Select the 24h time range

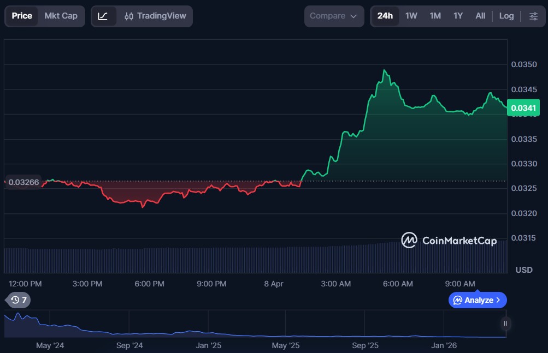pos(385,16)
